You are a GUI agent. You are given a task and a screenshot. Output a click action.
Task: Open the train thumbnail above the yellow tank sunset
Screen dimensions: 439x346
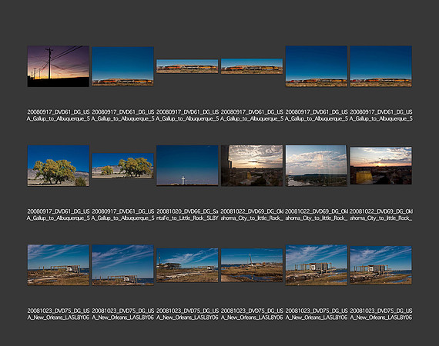[x=380, y=66]
